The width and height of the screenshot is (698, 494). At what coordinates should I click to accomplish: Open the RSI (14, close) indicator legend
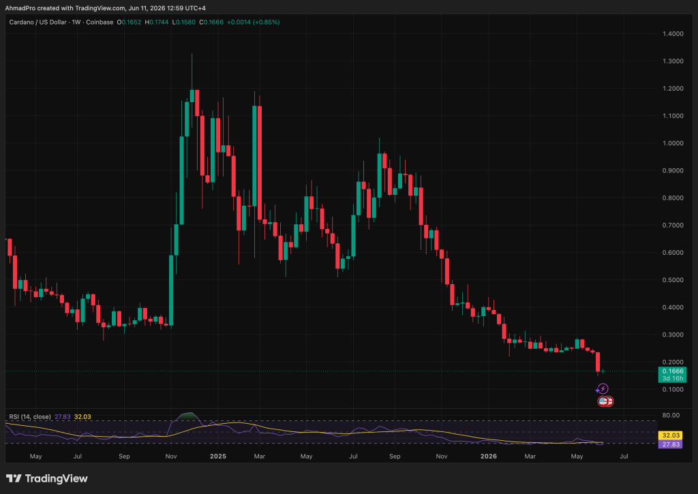coord(30,417)
